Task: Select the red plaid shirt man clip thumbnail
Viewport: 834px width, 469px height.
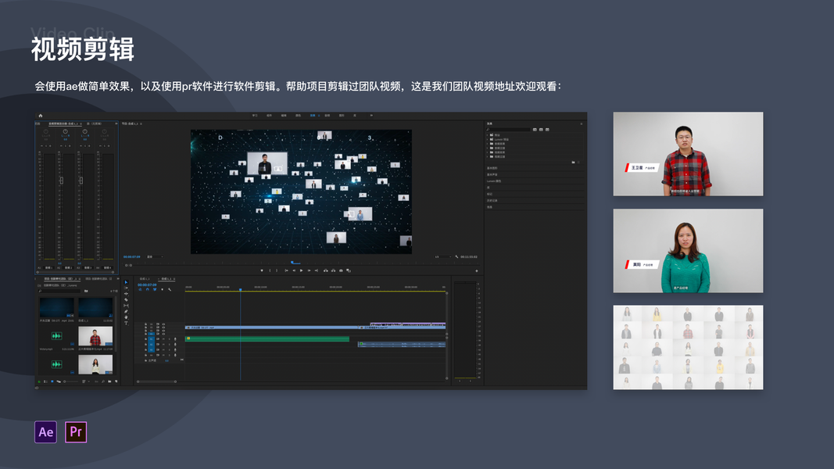Action: (95, 336)
